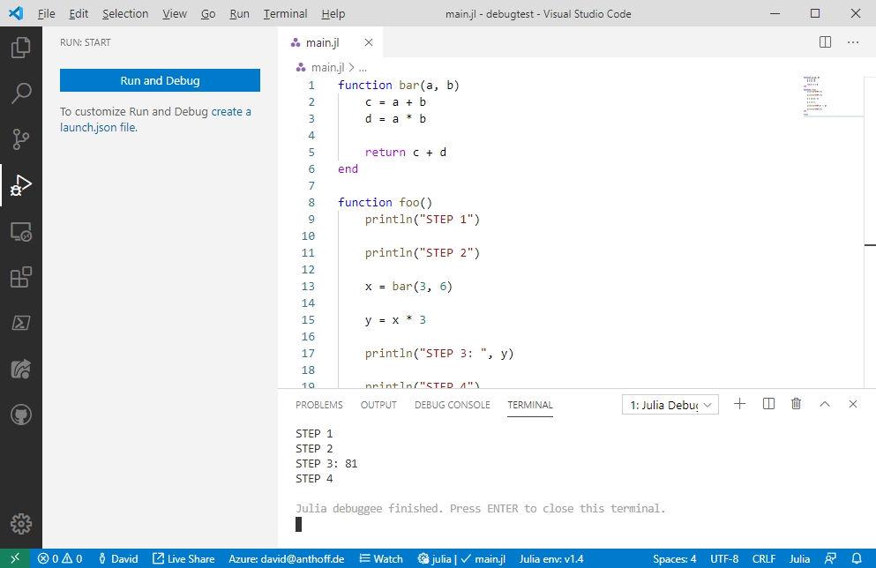Kill the terminal using the trash icon

pos(796,403)
